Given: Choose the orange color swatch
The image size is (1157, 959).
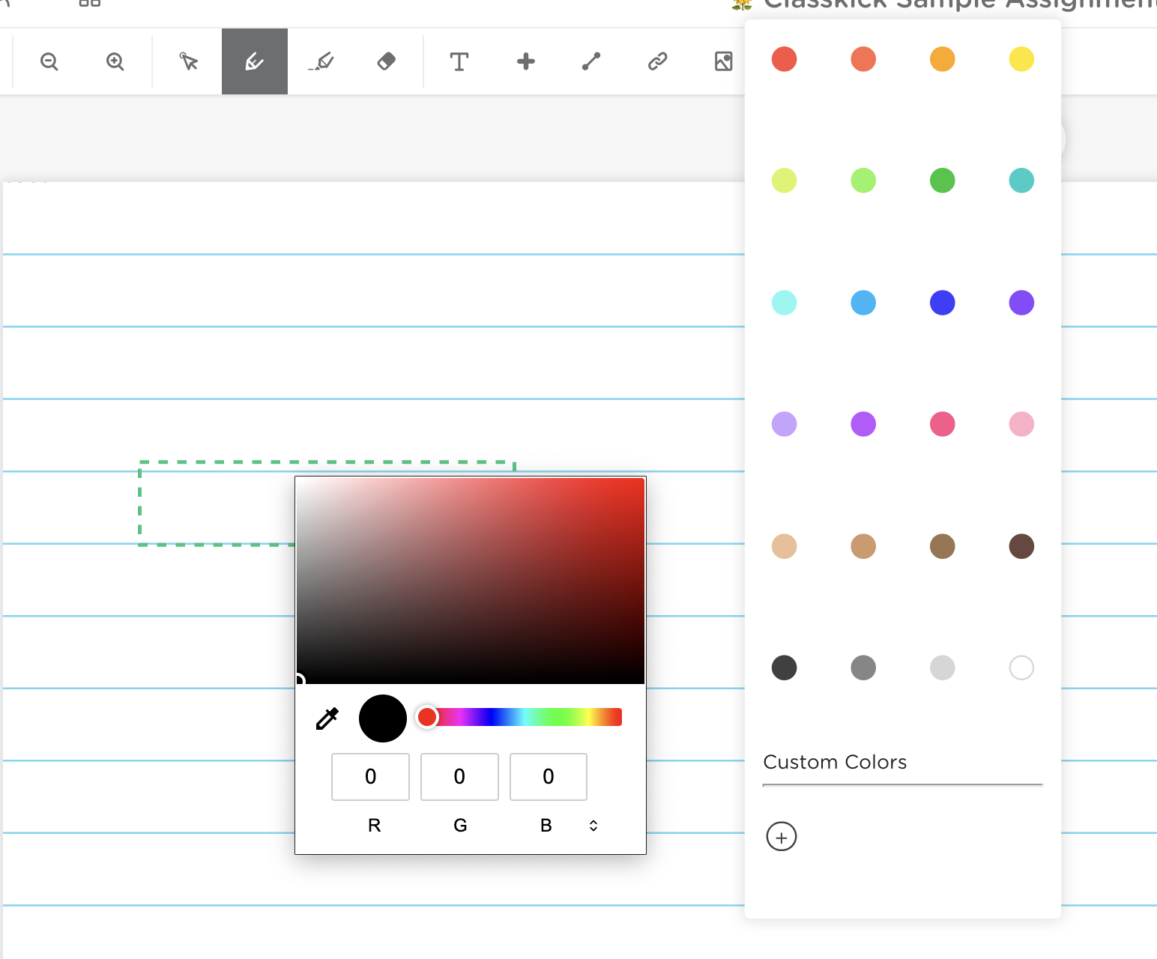Looking at the screenshot, I should click(x=943, y=59).
